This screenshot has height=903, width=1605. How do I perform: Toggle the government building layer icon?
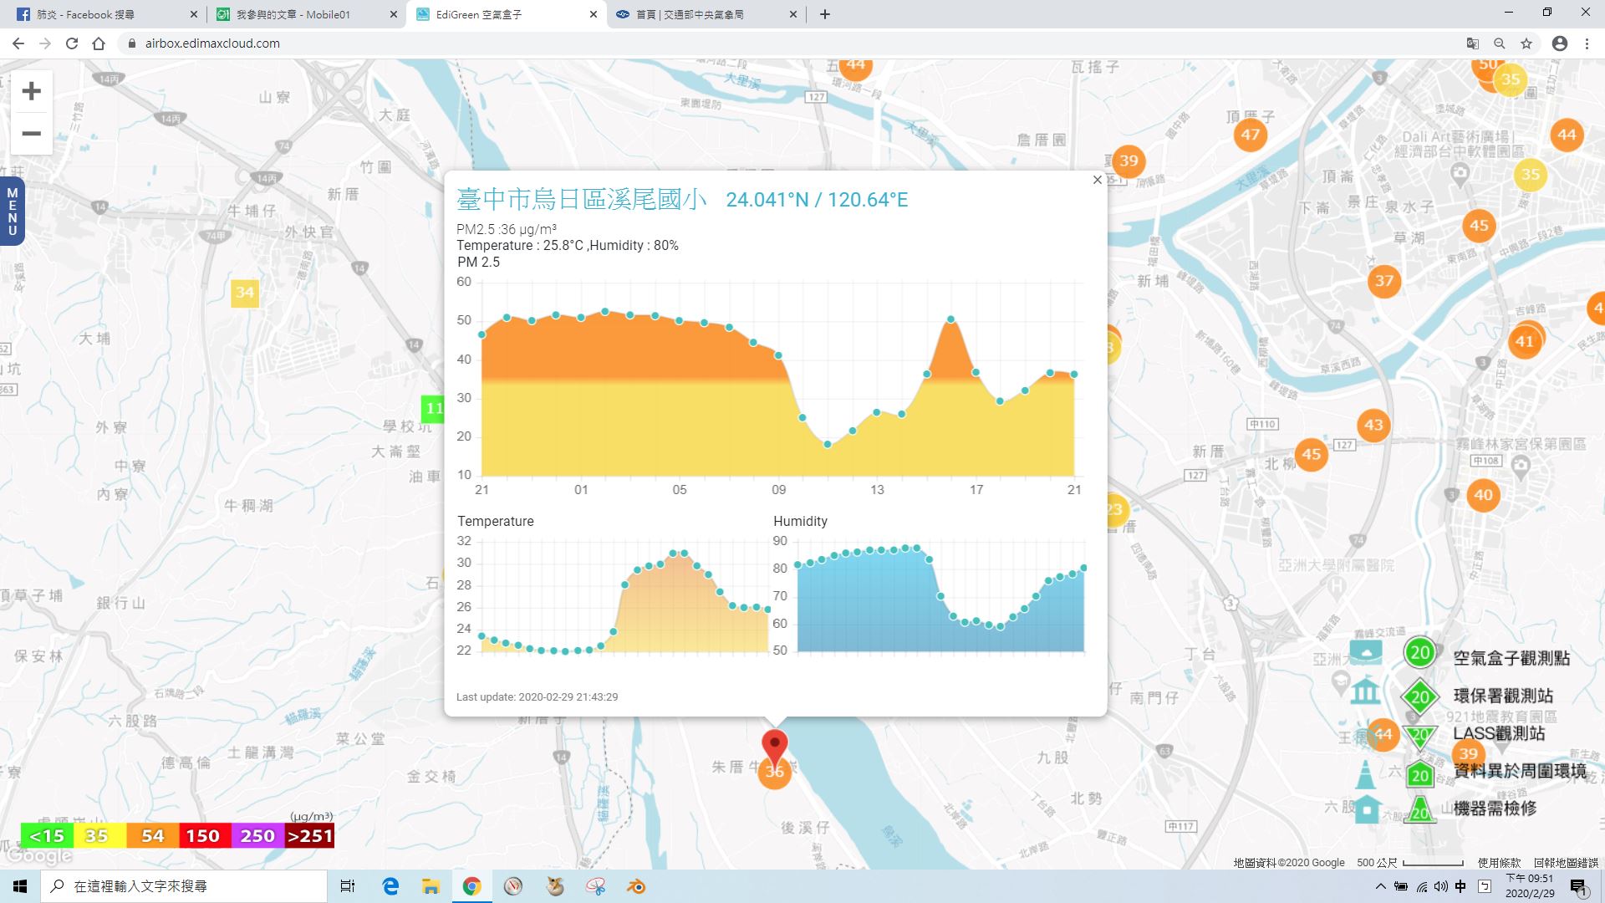pos(1365,691)
